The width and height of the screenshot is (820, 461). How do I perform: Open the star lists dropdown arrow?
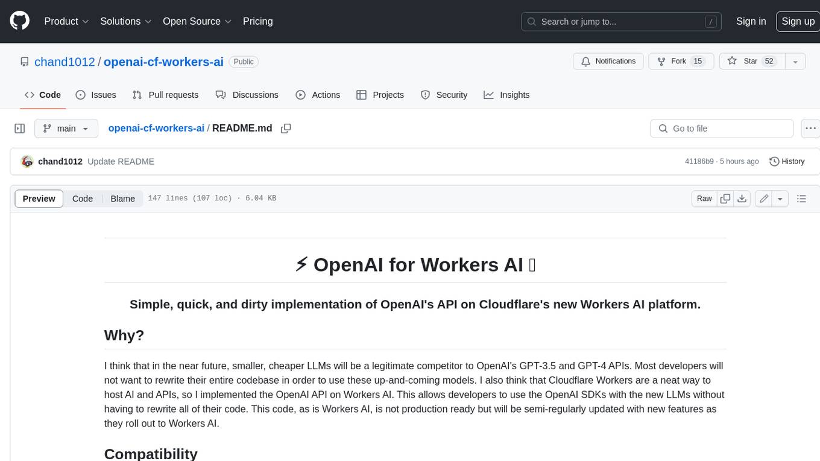[x=795, y=62]
